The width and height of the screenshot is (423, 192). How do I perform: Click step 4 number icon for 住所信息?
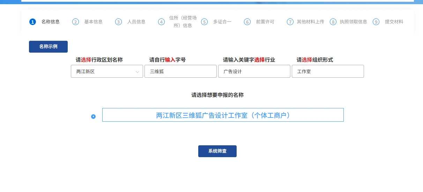161,22
